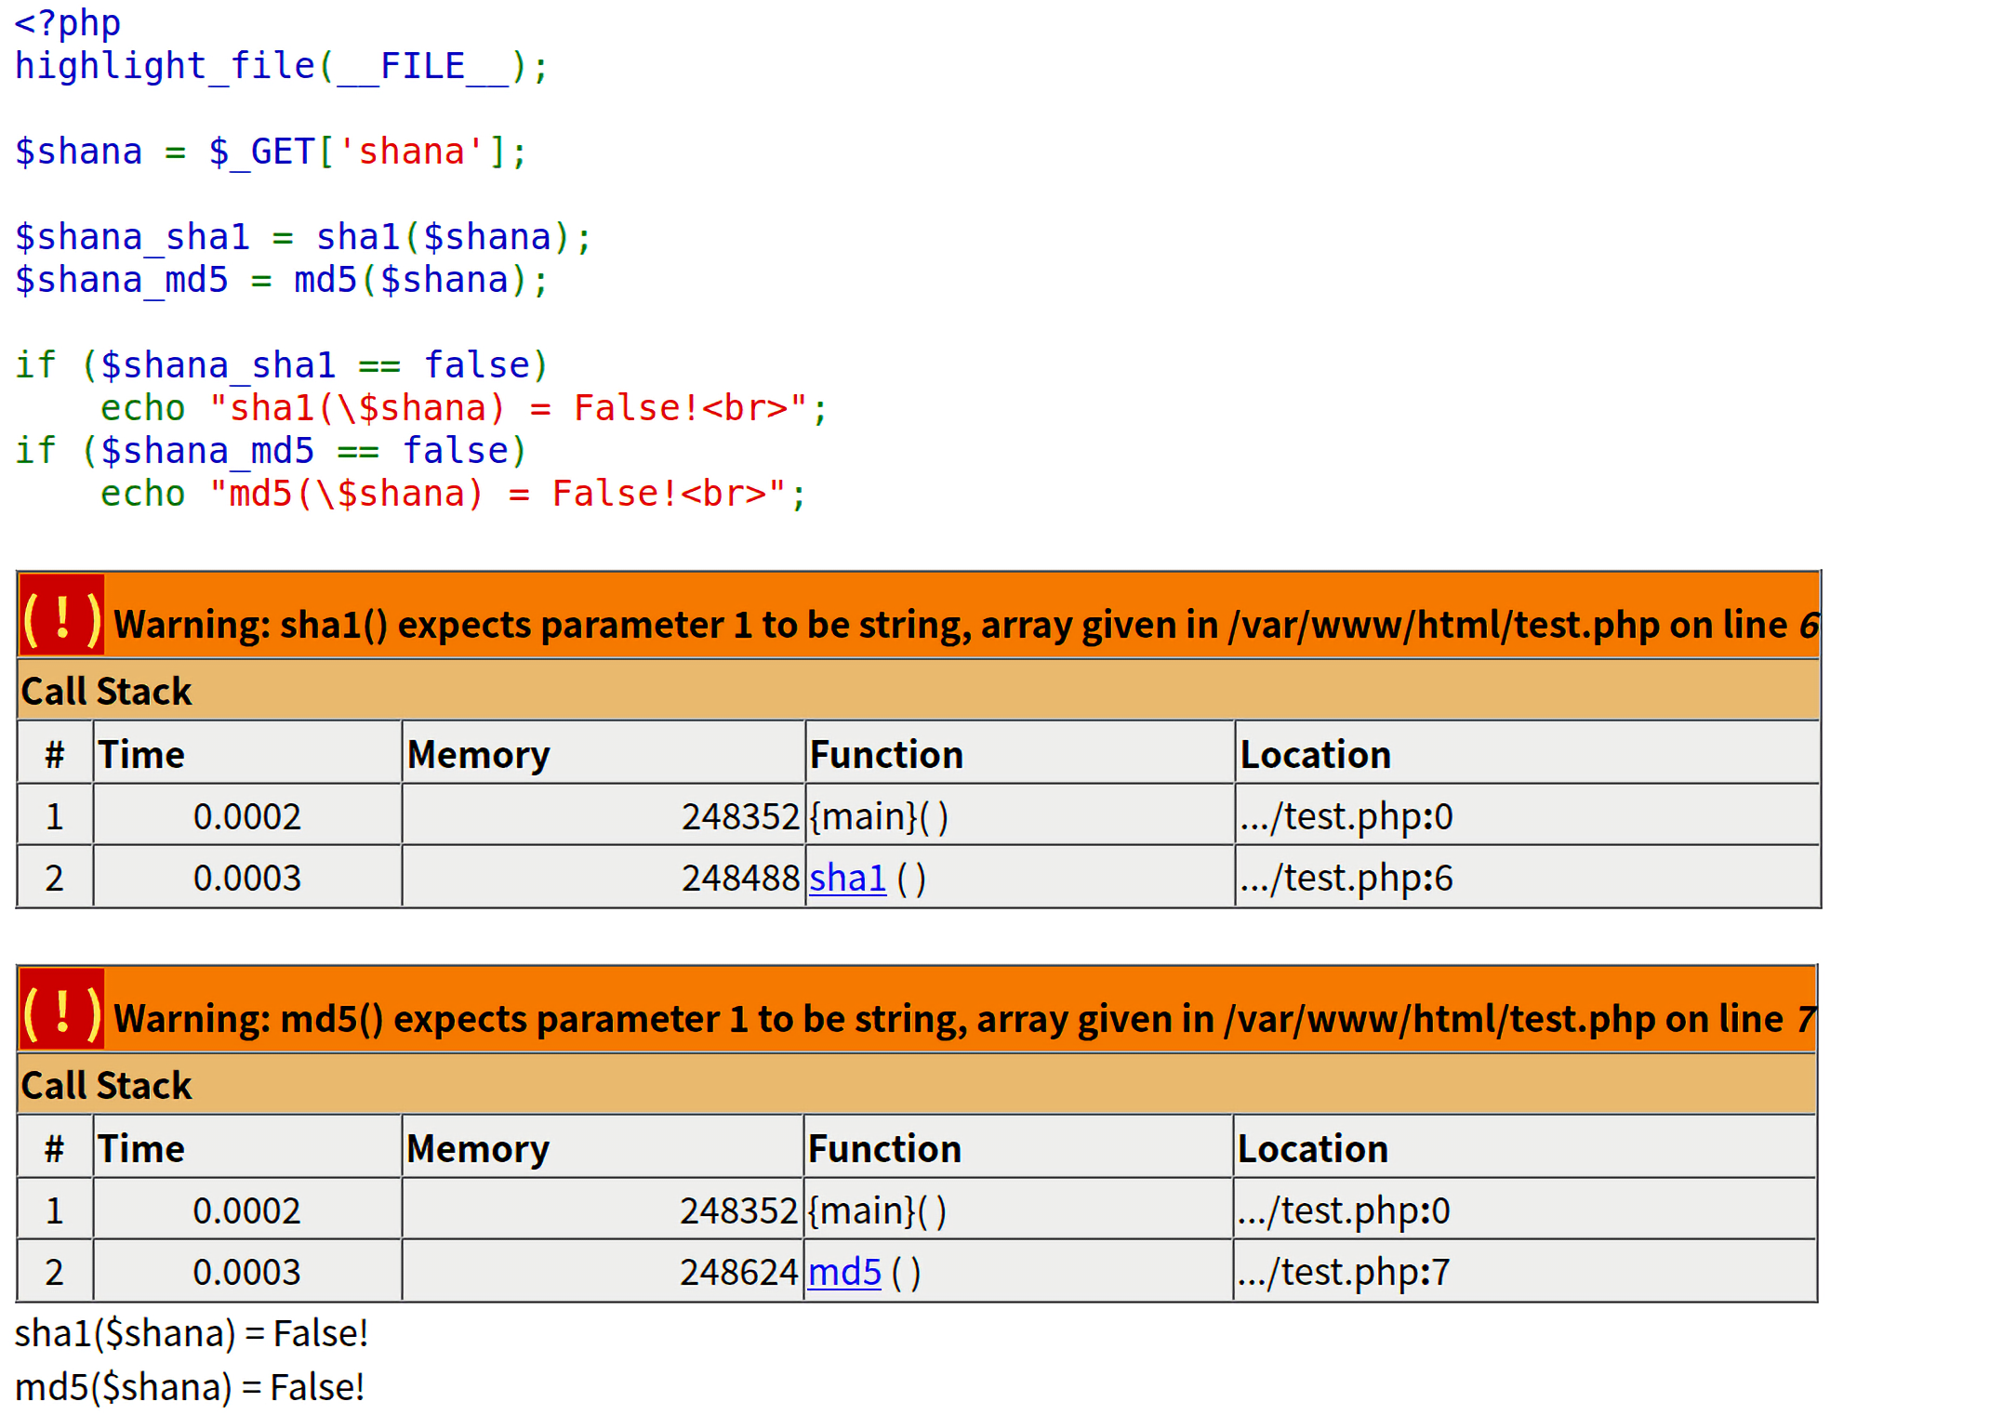The image size is (2003, 1415).
Task: Click the code line $shana = $_GET['shana'];
Action: coord(271,152)
